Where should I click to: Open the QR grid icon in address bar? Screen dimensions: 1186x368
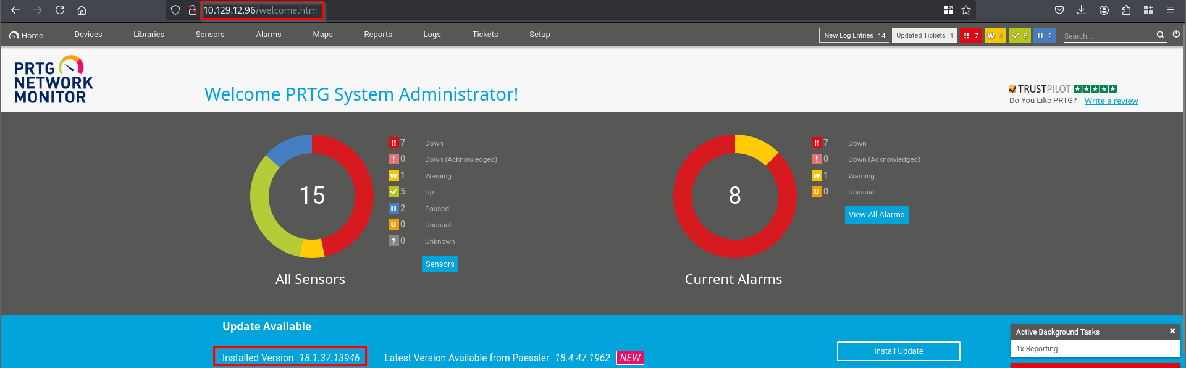pos(949,10)
